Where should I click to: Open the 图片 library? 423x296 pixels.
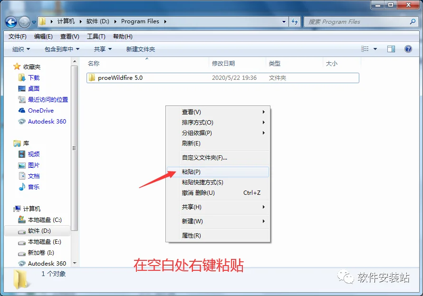tap(34, 165)
